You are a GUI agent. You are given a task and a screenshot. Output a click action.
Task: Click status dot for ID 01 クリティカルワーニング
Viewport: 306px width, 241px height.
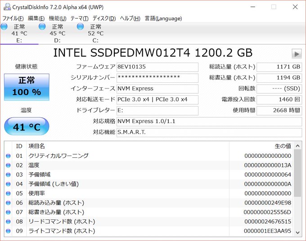click(8, 156)
